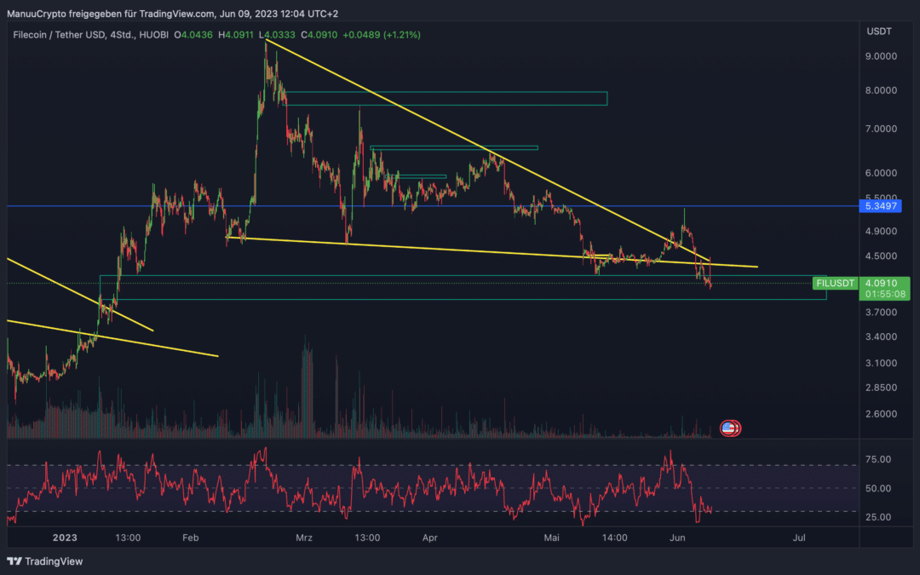This screenshot has width=920, height=575.
Task: Click the Mai label on the time axis
Action: (551, 538)
